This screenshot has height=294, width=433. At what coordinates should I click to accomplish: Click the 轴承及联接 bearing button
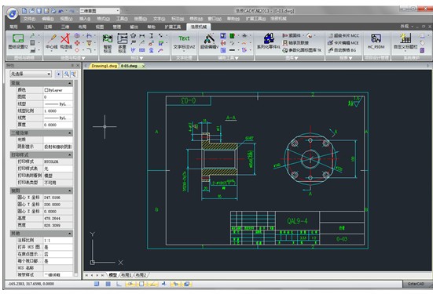pyautogui.click(x=295, y=42)
